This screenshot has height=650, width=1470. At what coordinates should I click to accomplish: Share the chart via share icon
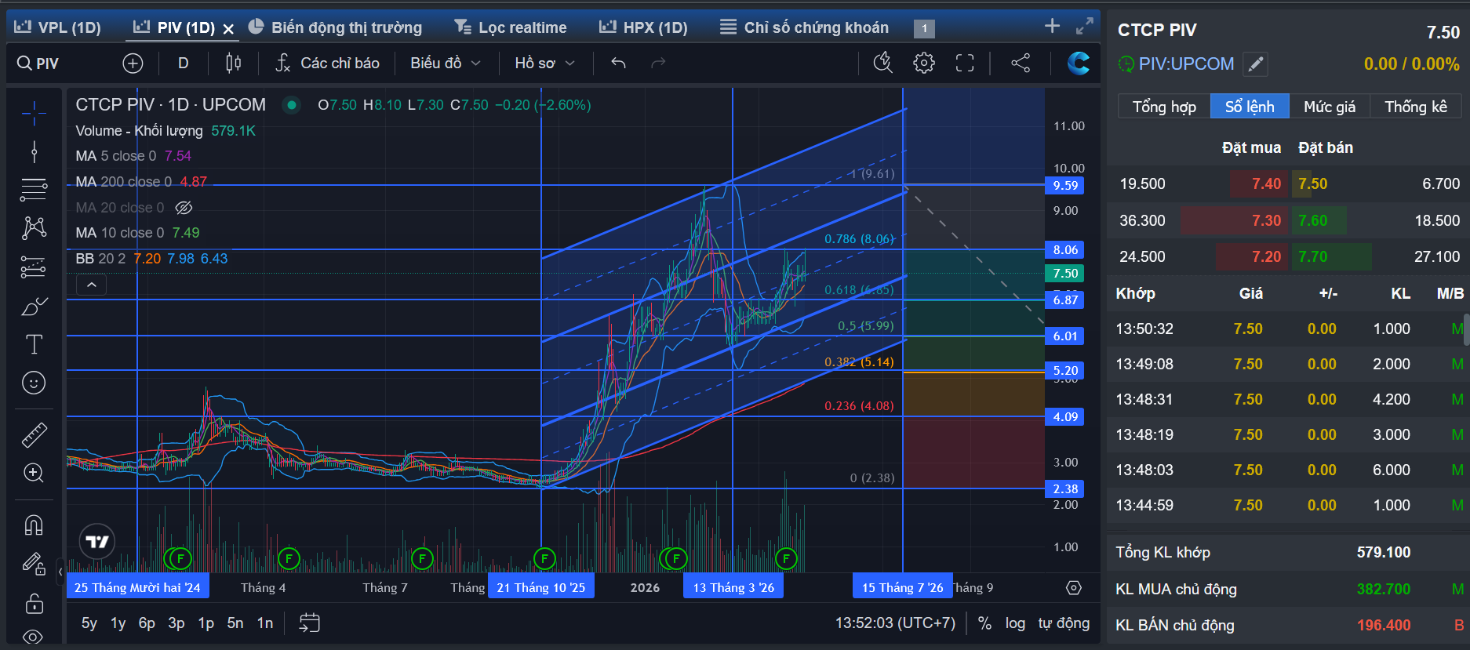click(x=1021, y=63)
